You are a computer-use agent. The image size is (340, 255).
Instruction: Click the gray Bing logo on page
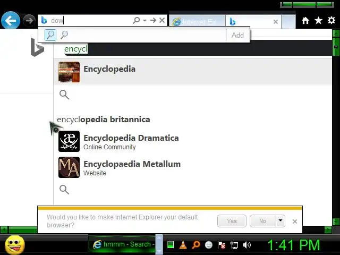tap(37, 47)
